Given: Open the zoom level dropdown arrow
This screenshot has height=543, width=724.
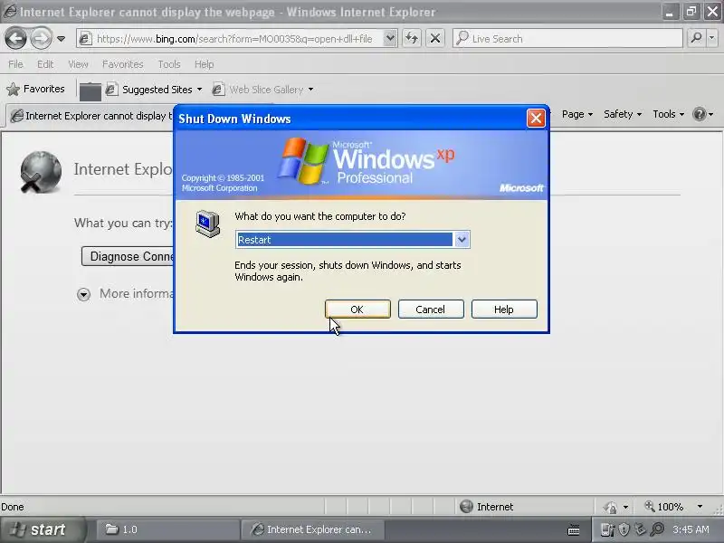Looking at the screenshot, I should [700, 507].
